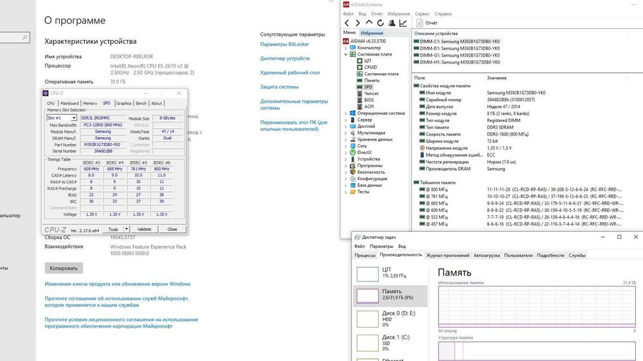Open CPU-Z Tools dropdown arrow
Screen dimensions: 643x361
pyautogui.click(x=126, y=229)
